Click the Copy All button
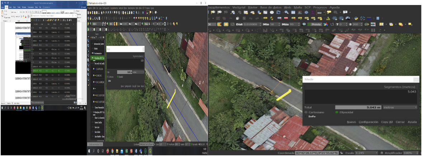 point(387,122)
